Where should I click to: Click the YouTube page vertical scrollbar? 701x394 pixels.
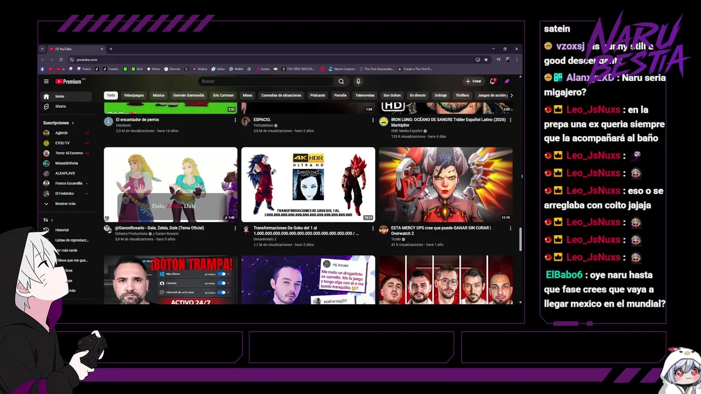point(520,239)
